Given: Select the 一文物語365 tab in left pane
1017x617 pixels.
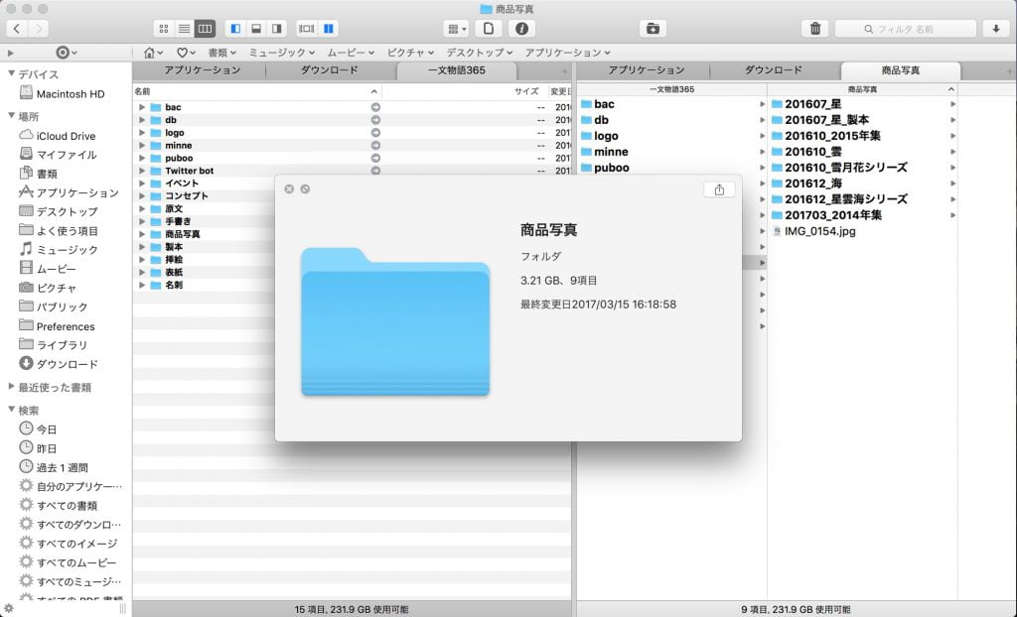Looking at the screenshot, I should [457, 70].
